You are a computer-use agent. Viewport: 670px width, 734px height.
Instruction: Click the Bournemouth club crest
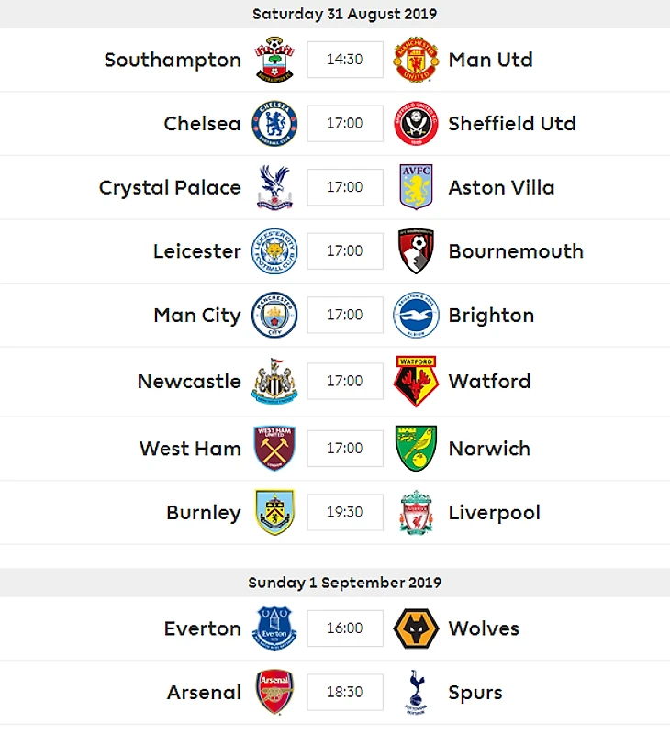tap(416, 251)
